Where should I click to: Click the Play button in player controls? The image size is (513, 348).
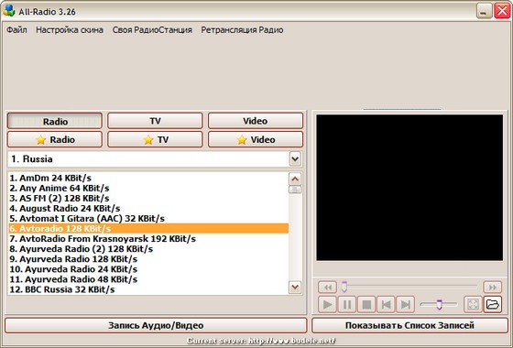coord(327,304)
